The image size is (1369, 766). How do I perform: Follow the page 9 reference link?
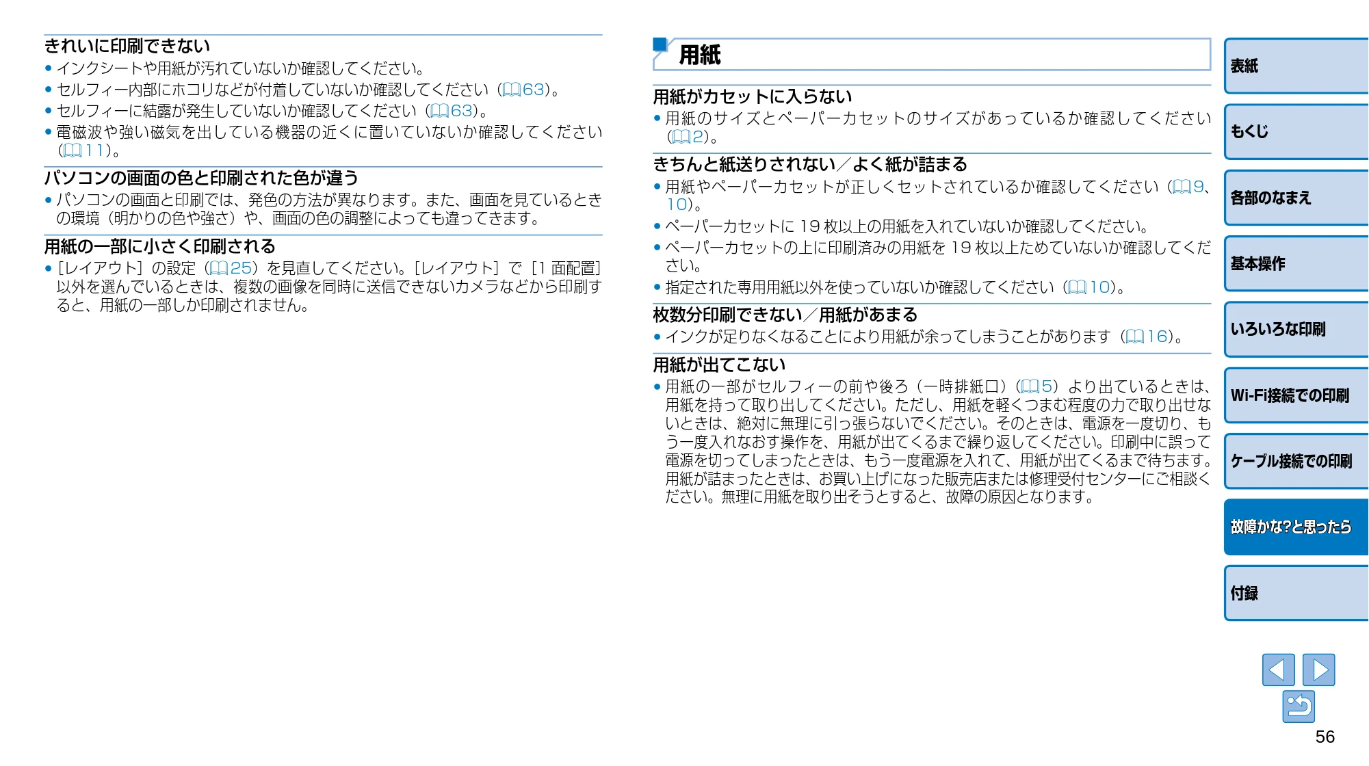click(x=1188, y=187)
